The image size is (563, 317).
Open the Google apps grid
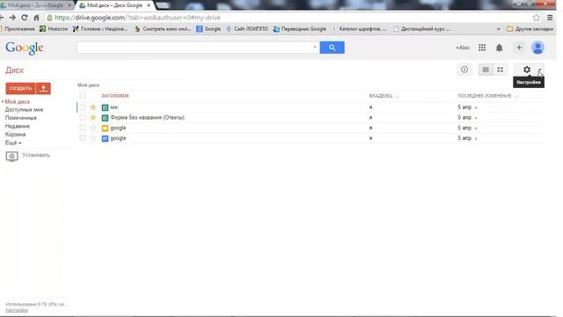[x=482, y=48]
